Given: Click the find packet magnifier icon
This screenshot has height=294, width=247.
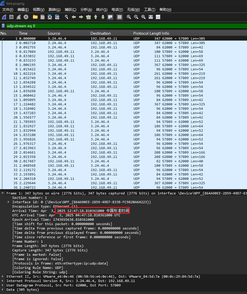Looking at the screenshot, I should point(66,17).
